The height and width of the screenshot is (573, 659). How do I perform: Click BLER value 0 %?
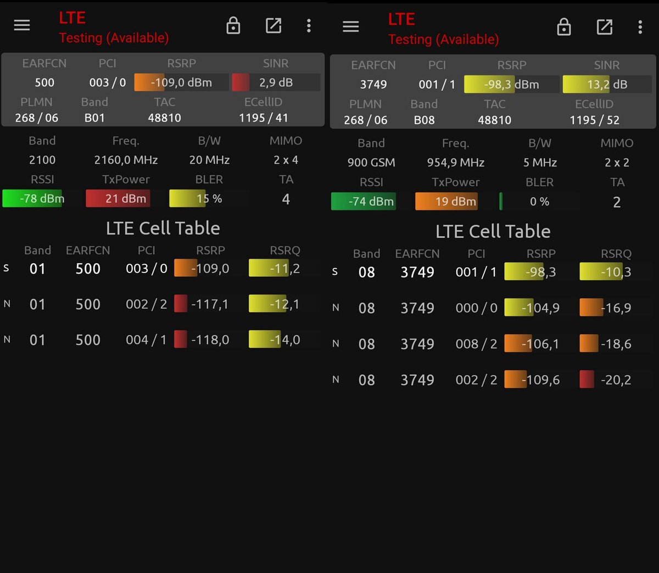539,202
